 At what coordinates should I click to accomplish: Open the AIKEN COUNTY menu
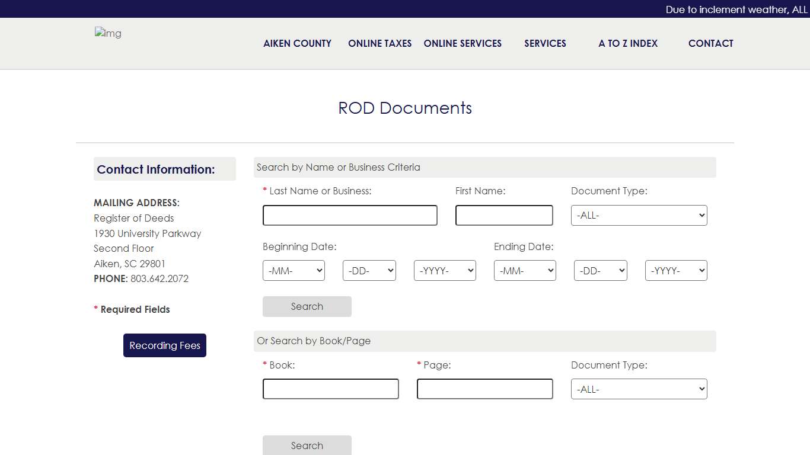(297, 43)
